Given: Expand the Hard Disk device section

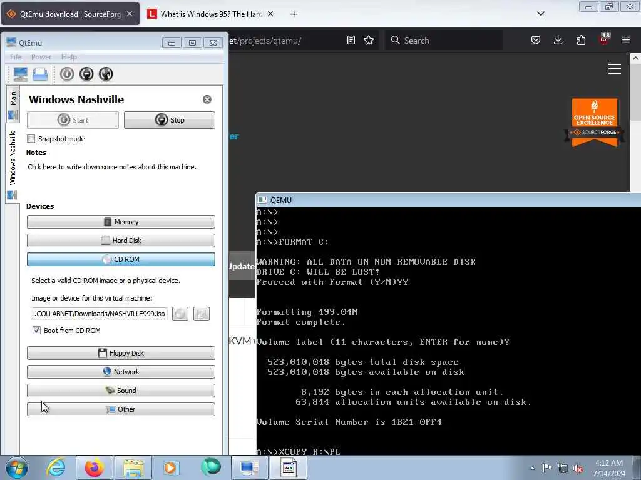Looking at the screenshot, I should (x=121, y=241).
